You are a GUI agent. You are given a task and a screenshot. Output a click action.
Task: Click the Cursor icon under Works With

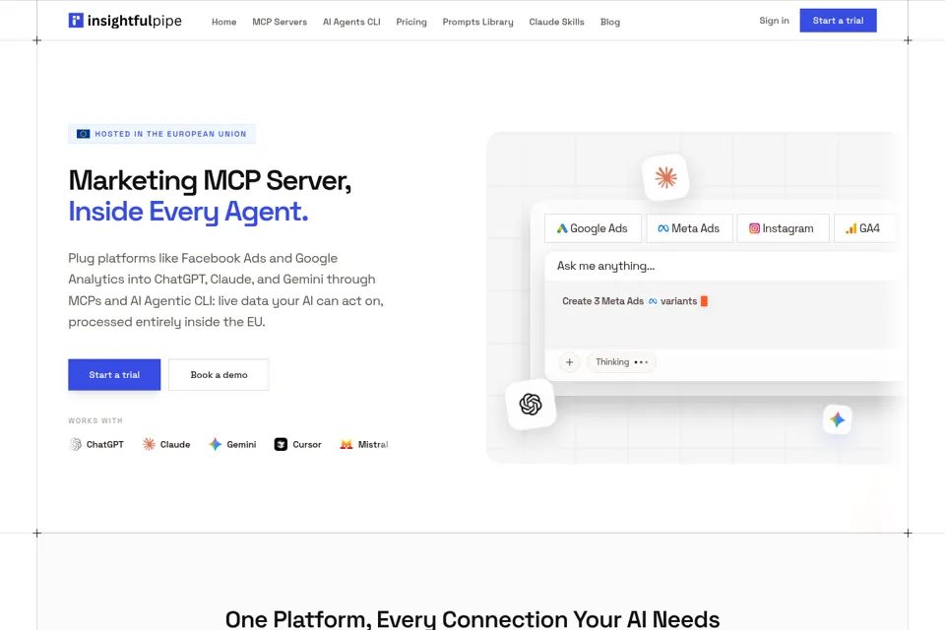(x=281, y=444)
